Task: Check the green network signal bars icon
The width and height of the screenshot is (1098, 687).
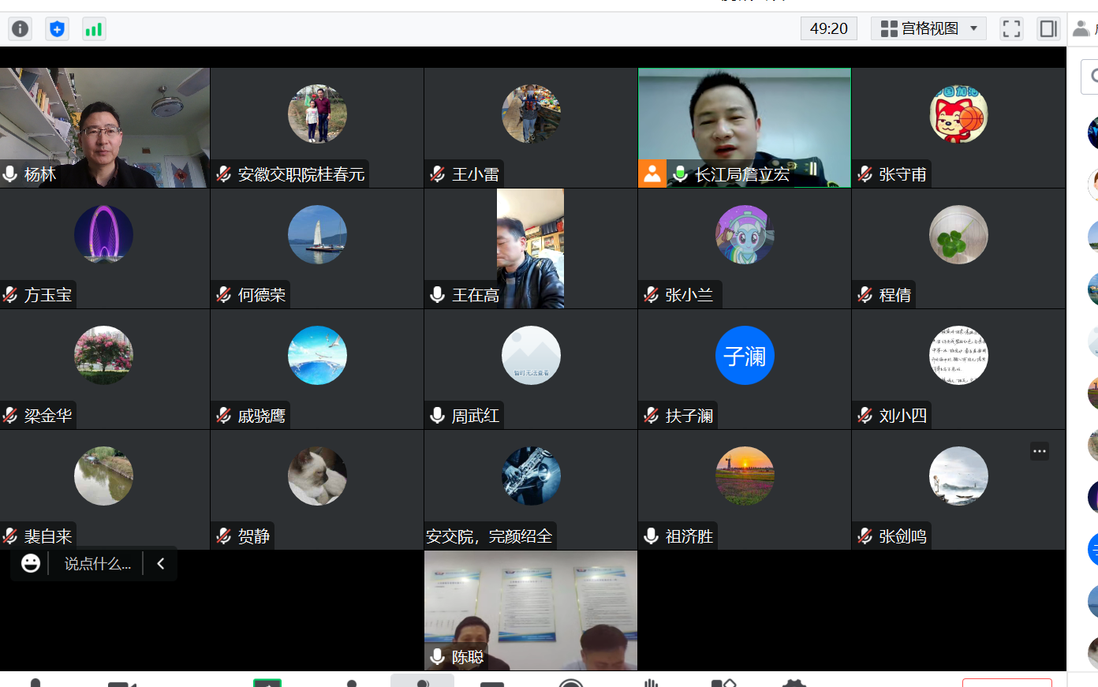Action: pos(94,29)
